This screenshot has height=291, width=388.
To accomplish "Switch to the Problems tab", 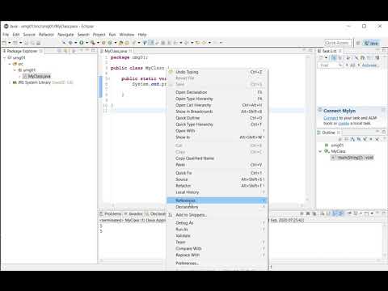I will click(111, 213).
